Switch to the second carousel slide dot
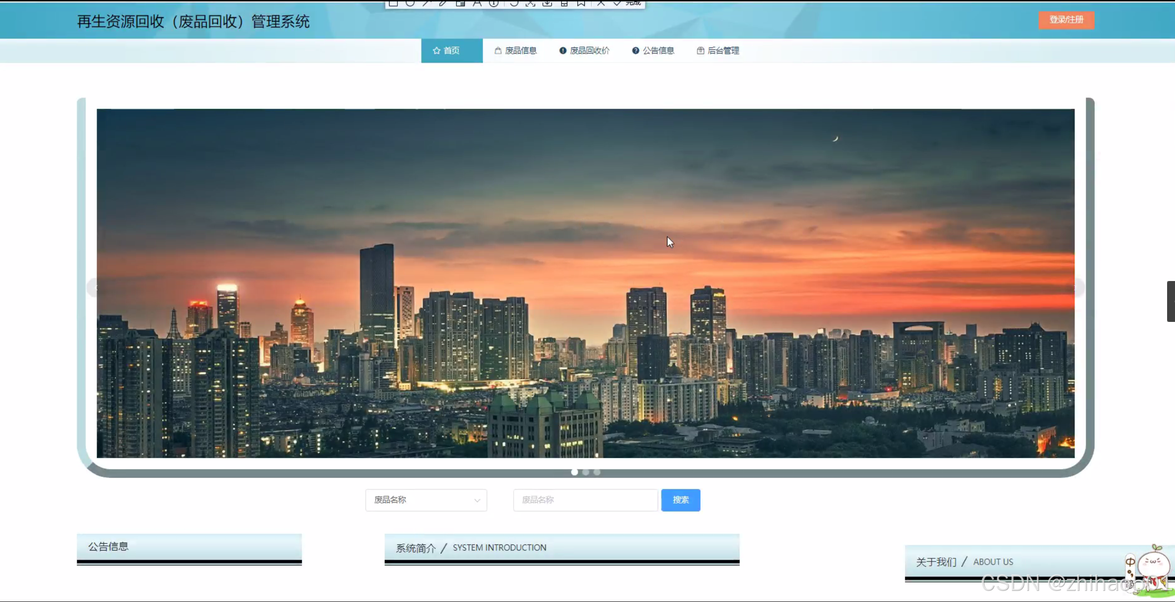 (586, 472)
